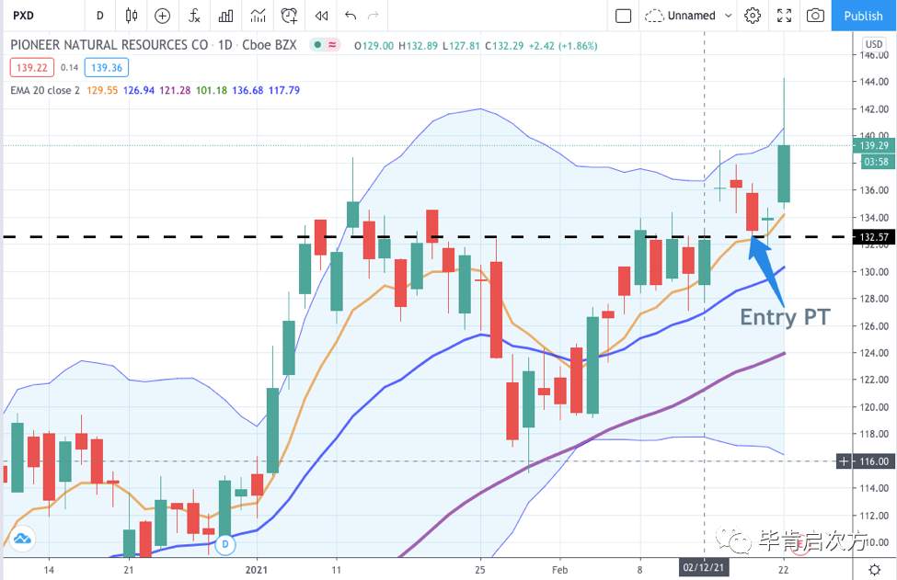897x580 pixels.
Task: Create an alert with the alarm clock icon
Action: [x=290, y=16]
